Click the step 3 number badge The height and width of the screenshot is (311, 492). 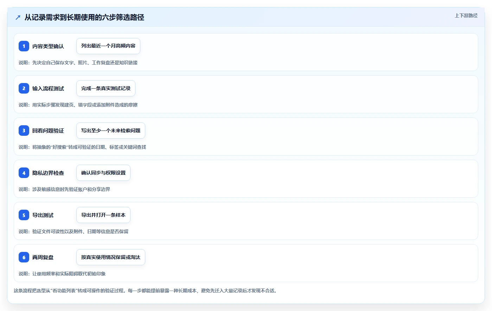[24, 131]
